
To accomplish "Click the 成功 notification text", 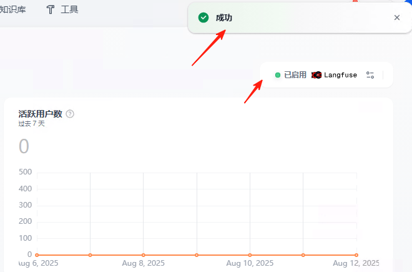I will (x=224, y=18).
